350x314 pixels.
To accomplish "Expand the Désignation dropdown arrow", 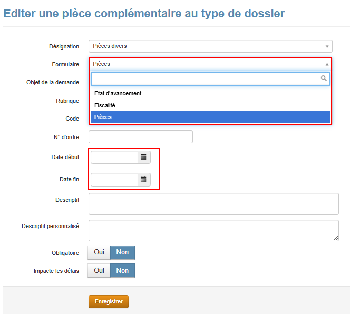I will pyautogui.click(x=327, y=46).
